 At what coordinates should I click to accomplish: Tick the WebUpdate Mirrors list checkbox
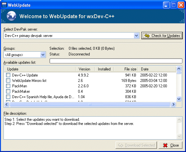point(8,80)
